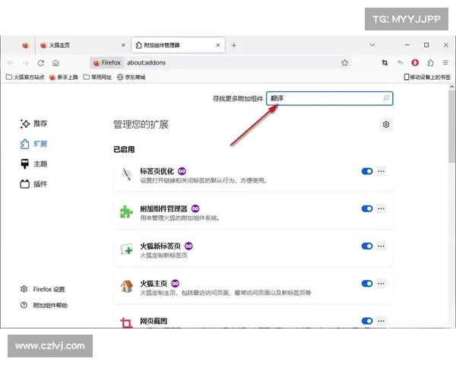Disable 火狐新标签页 extension switch

pos(367,246)
